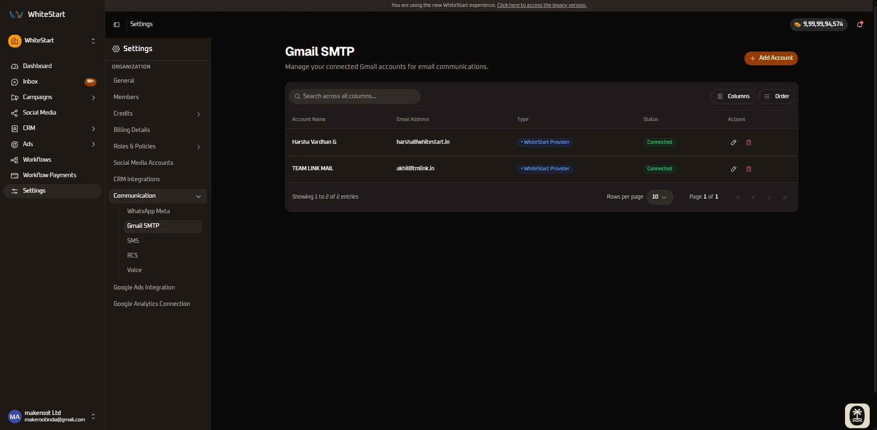Click the MA user avatar
Viewport: 877px width, 430px height.
(x=15, y=416)
